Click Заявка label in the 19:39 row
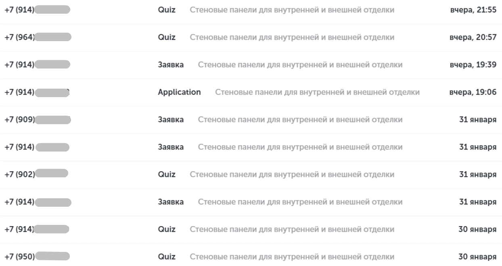This screenshot has width=502, height=266. tap(171, 65)
